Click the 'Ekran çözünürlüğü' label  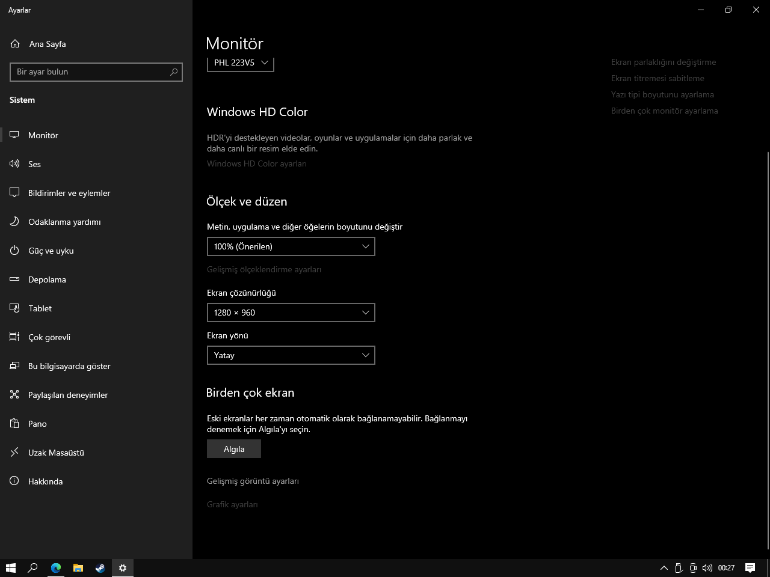tap(241, 293)
